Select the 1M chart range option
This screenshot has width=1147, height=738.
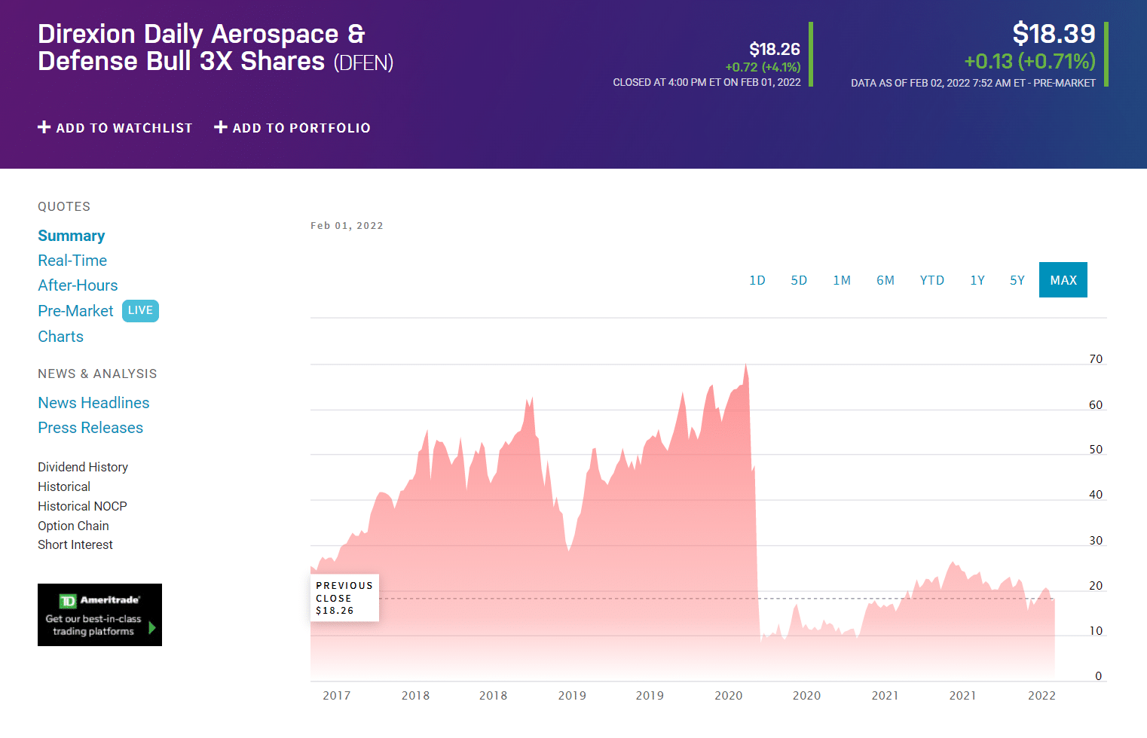(842, 279)
